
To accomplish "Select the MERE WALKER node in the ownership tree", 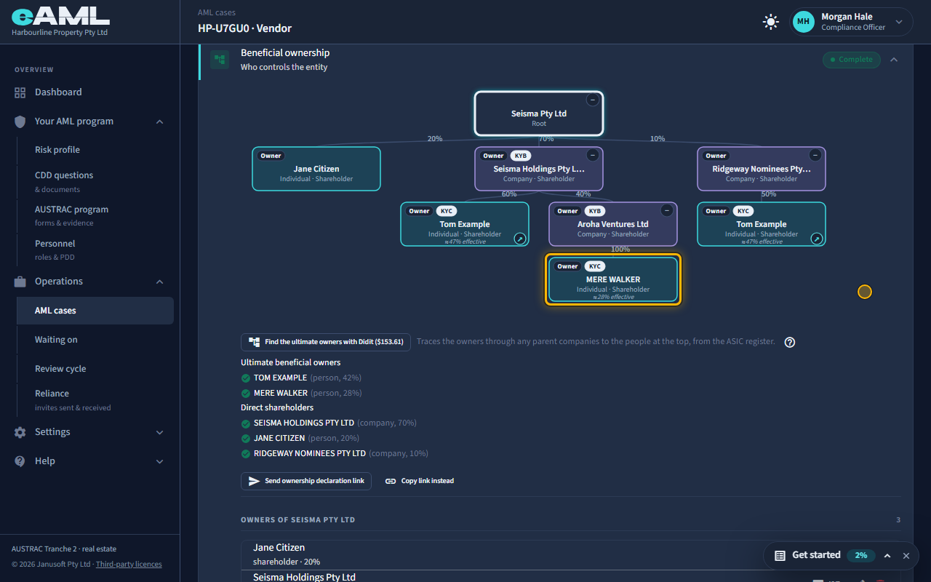I will pyautogui.click(x=613, y=279).
